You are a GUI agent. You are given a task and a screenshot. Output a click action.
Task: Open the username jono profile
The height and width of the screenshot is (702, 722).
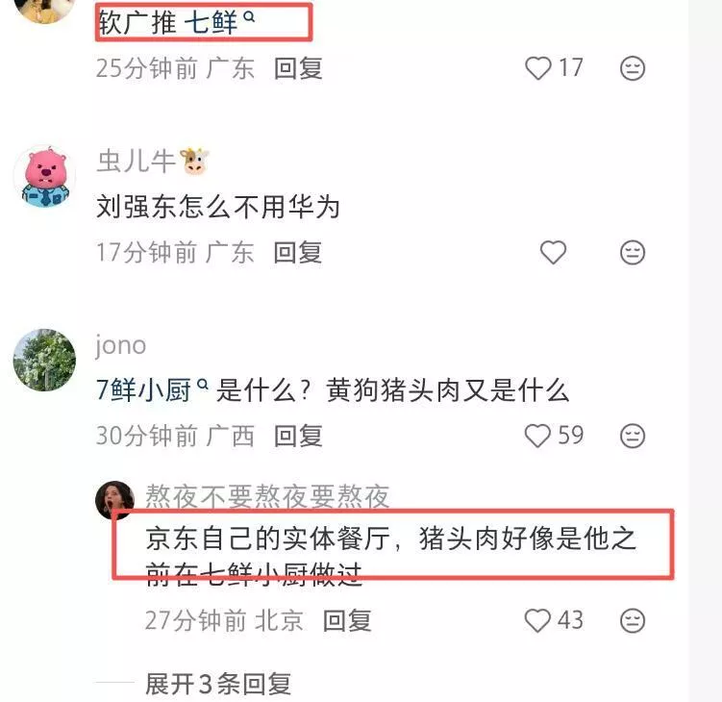120,345
